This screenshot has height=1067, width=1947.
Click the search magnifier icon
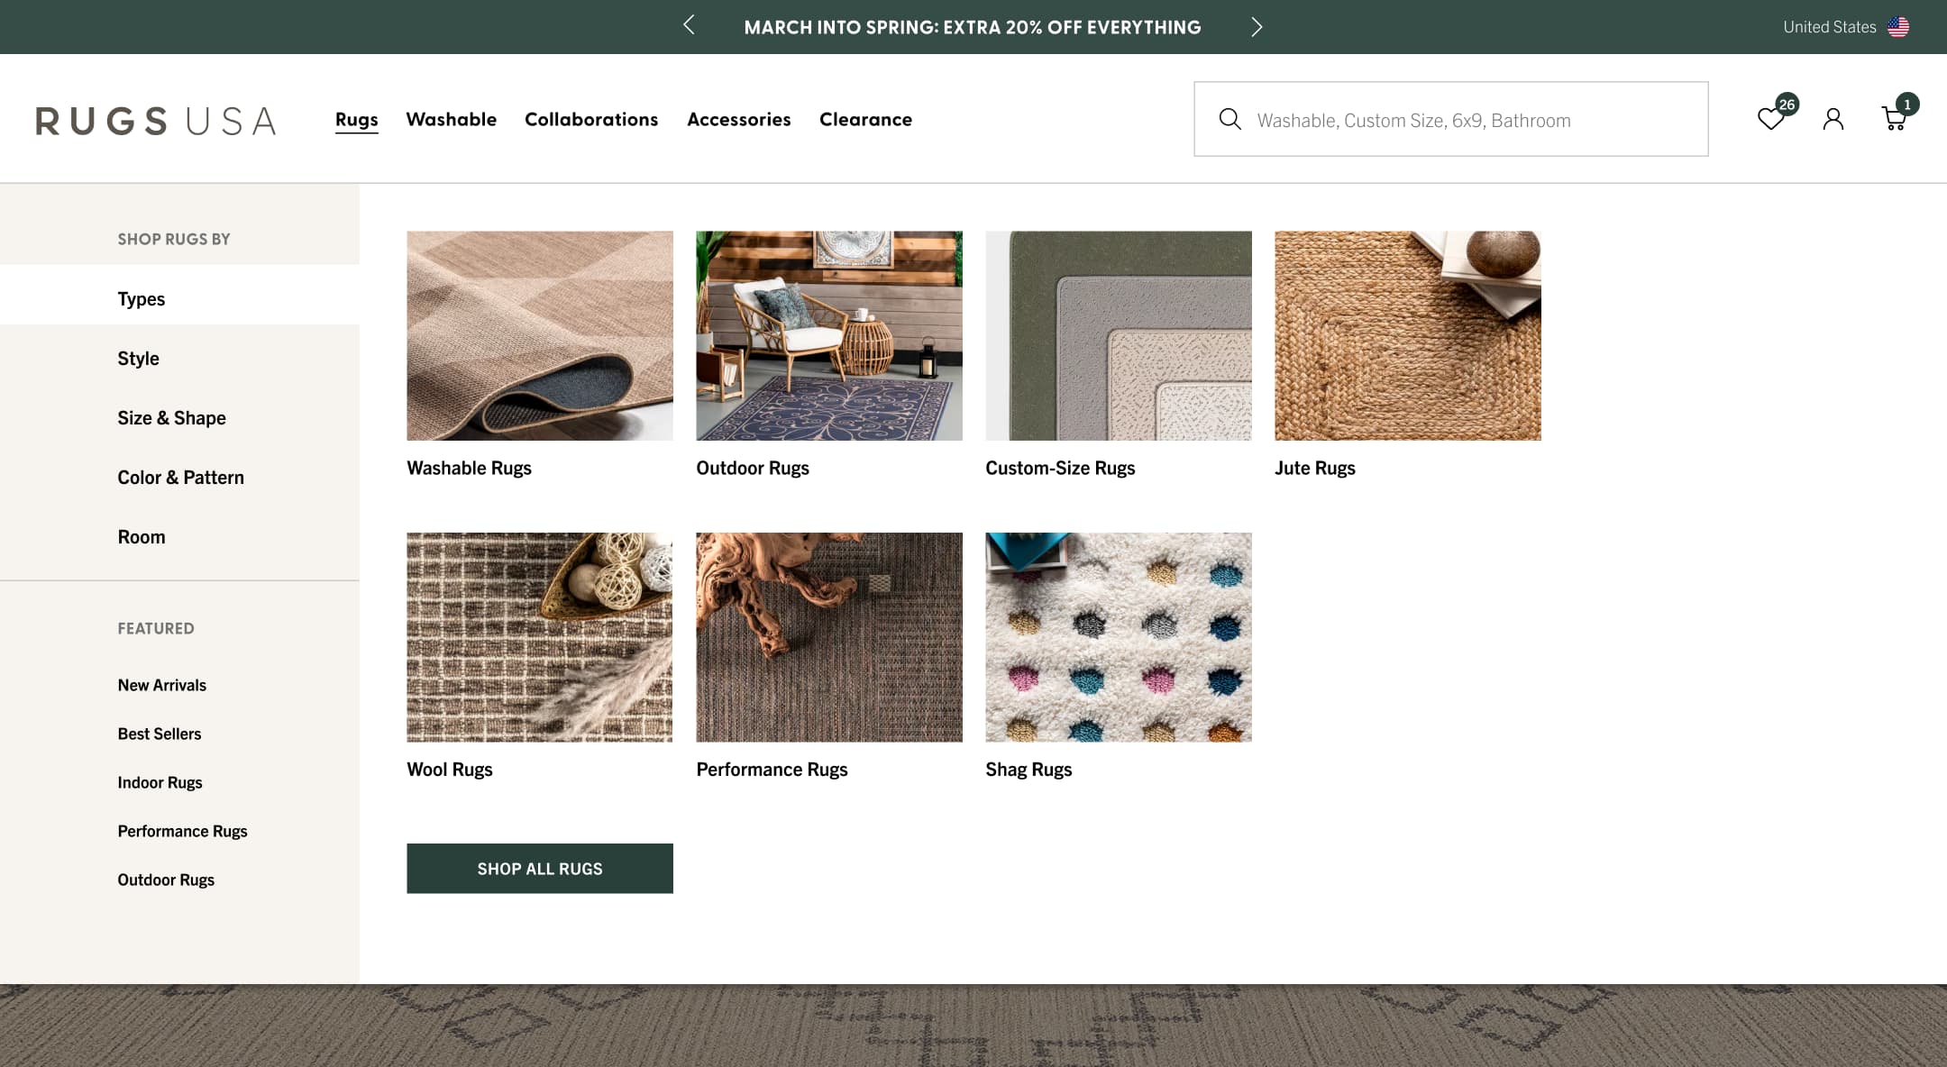click(x=1229, y=118)
